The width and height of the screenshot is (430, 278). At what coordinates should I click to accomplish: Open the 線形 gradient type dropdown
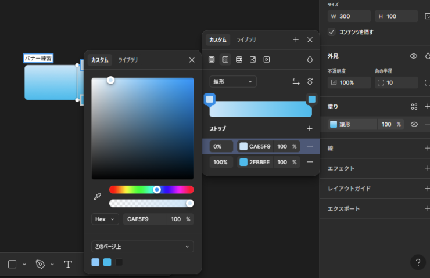pyautogui.click(x=233, y=82)
